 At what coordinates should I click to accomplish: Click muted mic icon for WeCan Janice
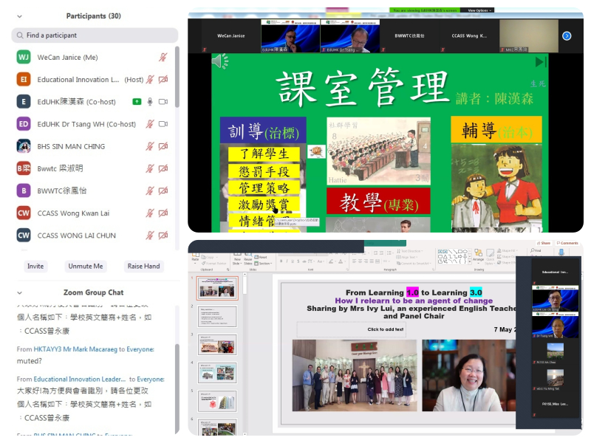[x=163, y=58]
